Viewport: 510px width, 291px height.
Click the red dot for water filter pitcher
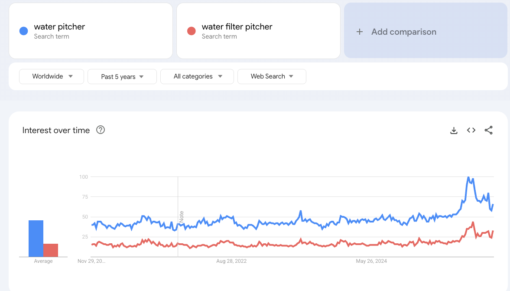[x=191, y=30]
